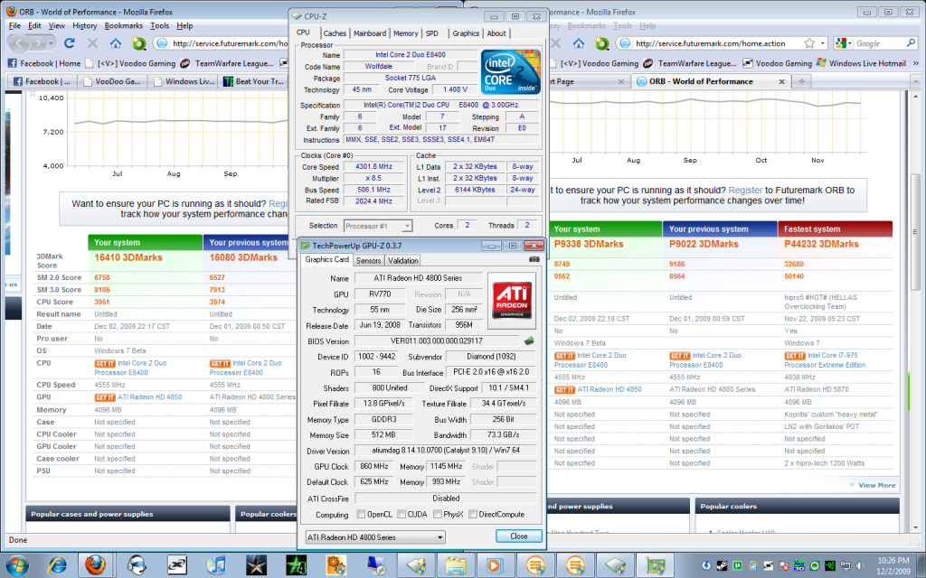Expand the bookmarks toolbar overflow chevron
This screenshot has height=578, width=926.
916,63
